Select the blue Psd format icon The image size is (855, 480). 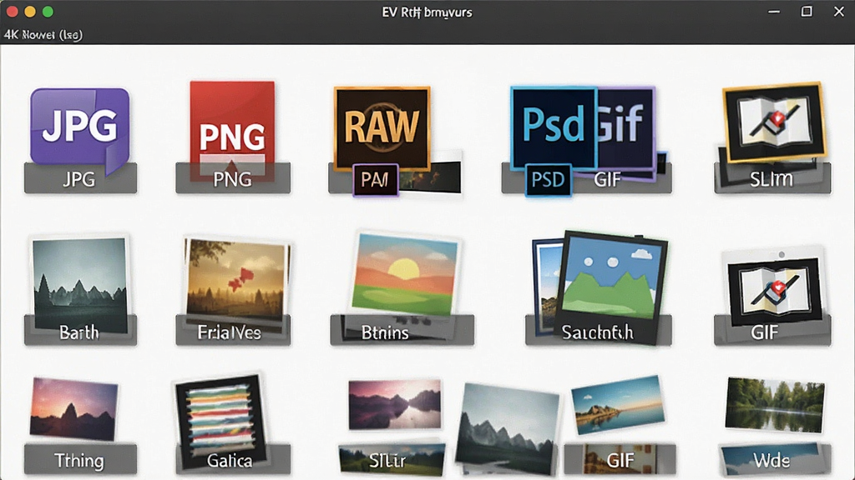tap(553, 127)
